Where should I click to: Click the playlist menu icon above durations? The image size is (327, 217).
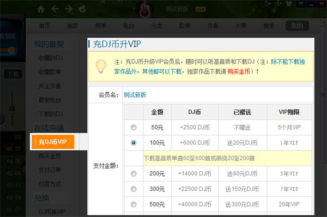(18, 137)
